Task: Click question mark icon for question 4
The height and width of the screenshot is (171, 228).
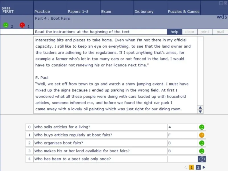Action: click(x=202, y=159)
